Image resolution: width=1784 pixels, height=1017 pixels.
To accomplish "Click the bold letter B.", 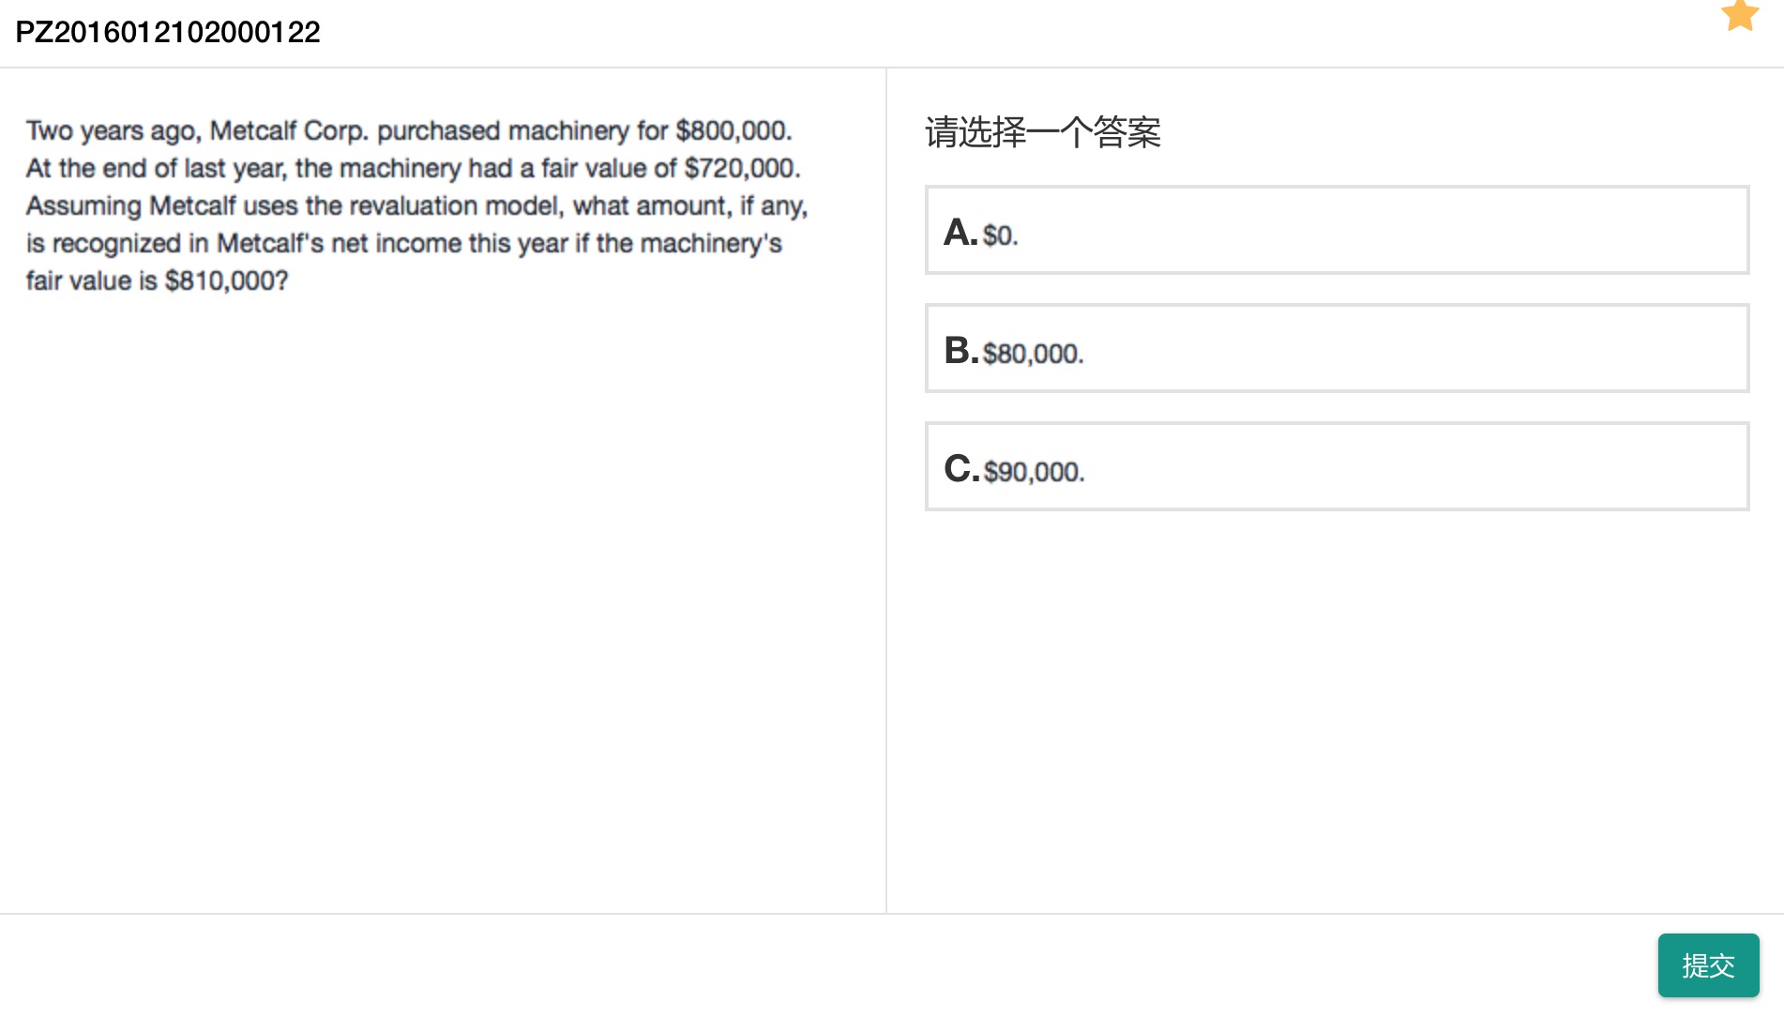I will coord(960,350).
